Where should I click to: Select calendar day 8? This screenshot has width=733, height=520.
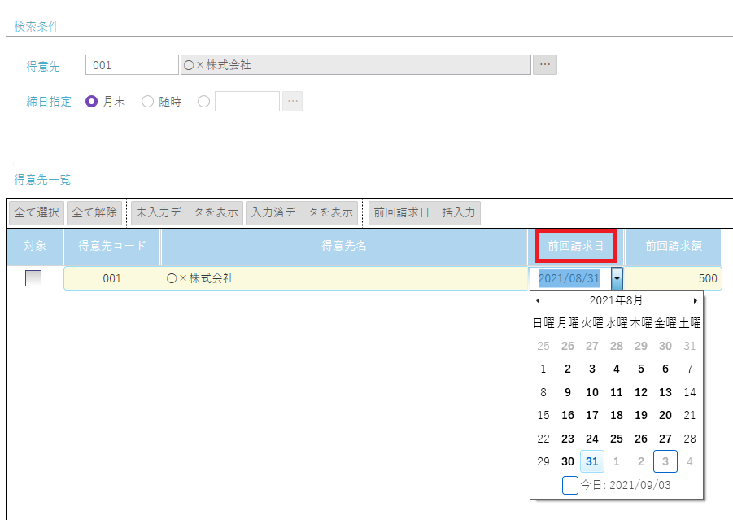tap(543, 392)
